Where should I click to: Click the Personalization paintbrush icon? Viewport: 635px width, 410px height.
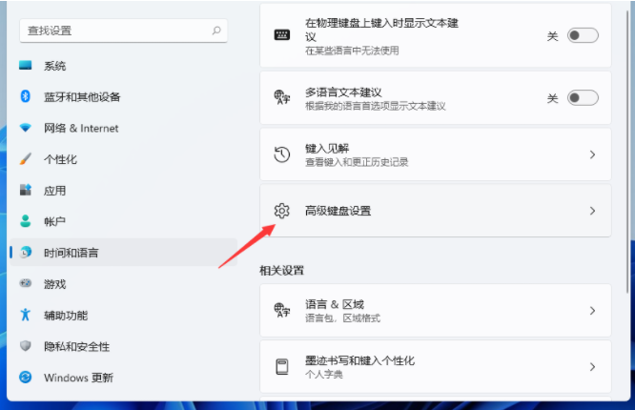(26, 159)
